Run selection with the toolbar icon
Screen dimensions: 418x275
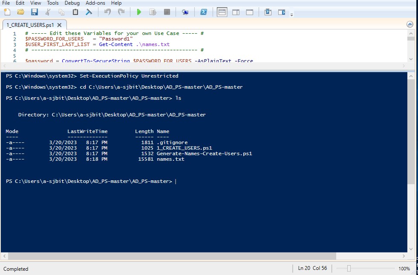pyautogui.click(x=153, y=12)
